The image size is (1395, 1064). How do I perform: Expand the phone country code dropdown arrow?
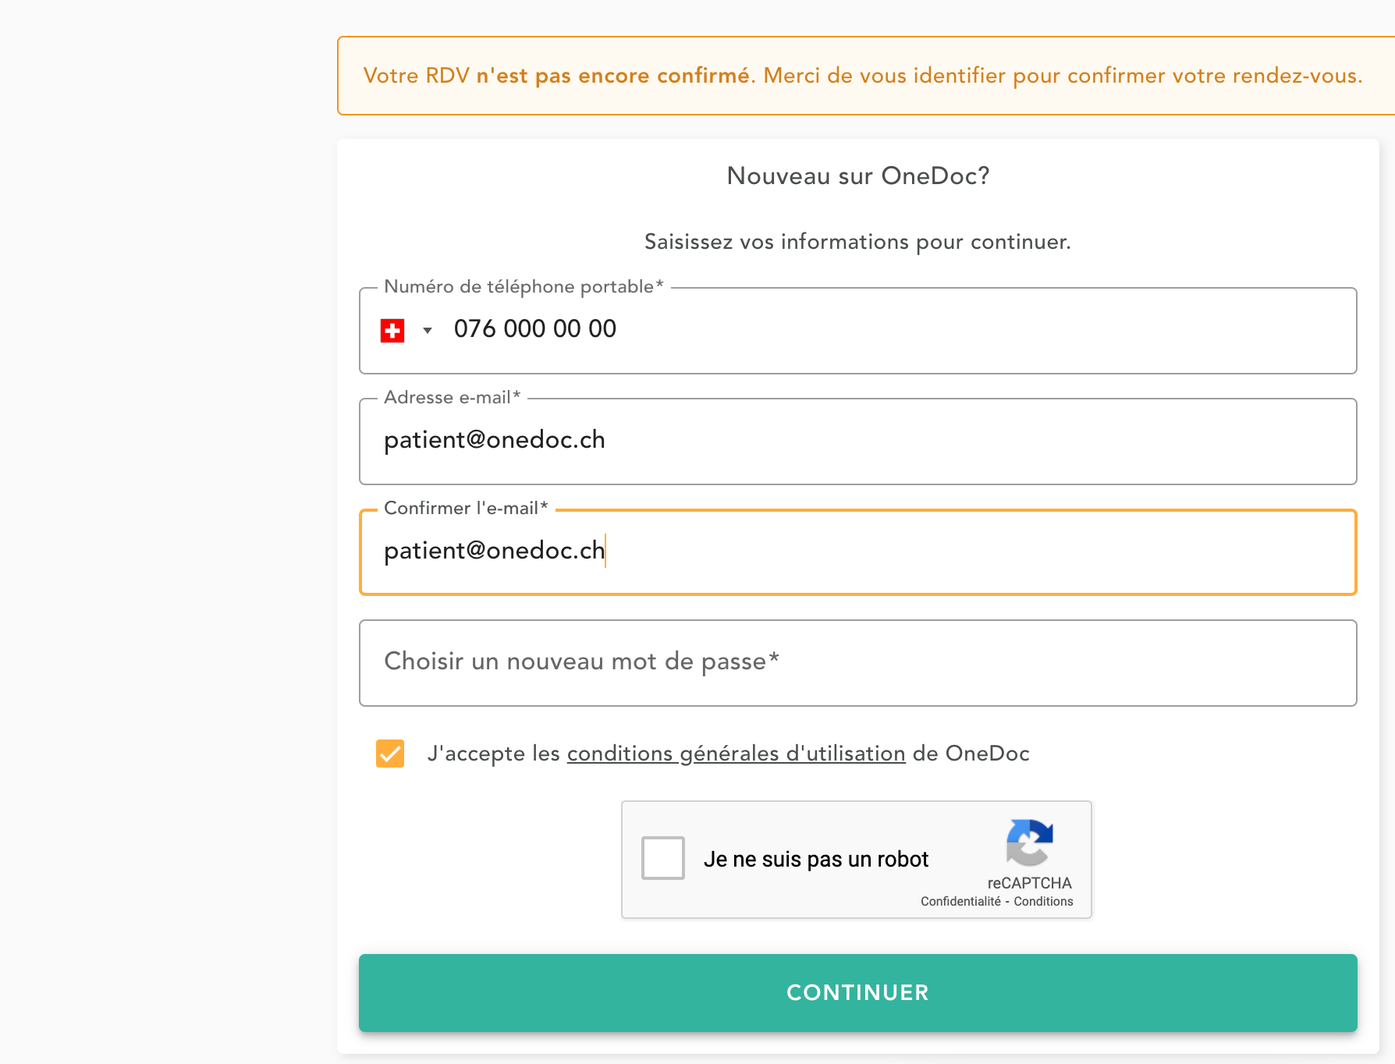click(427, 331)
